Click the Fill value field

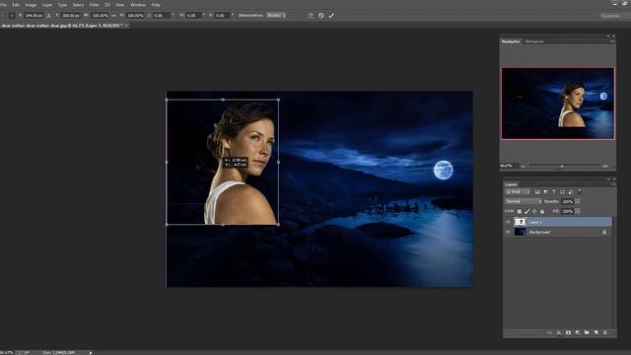568,211
